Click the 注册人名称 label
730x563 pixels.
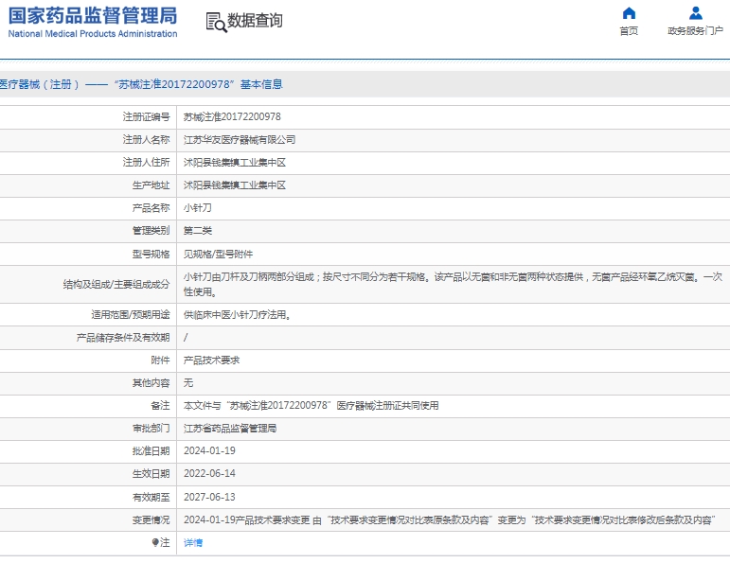click(146, 140)
